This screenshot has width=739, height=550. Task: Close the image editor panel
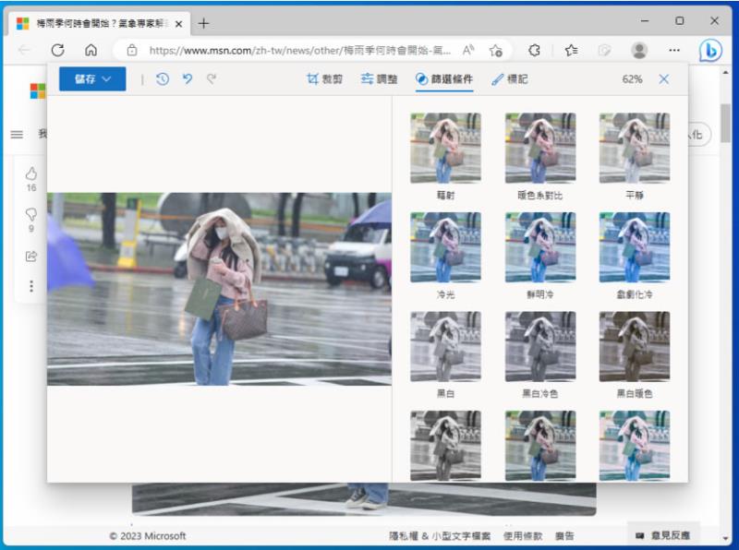(x=663, y=79)
